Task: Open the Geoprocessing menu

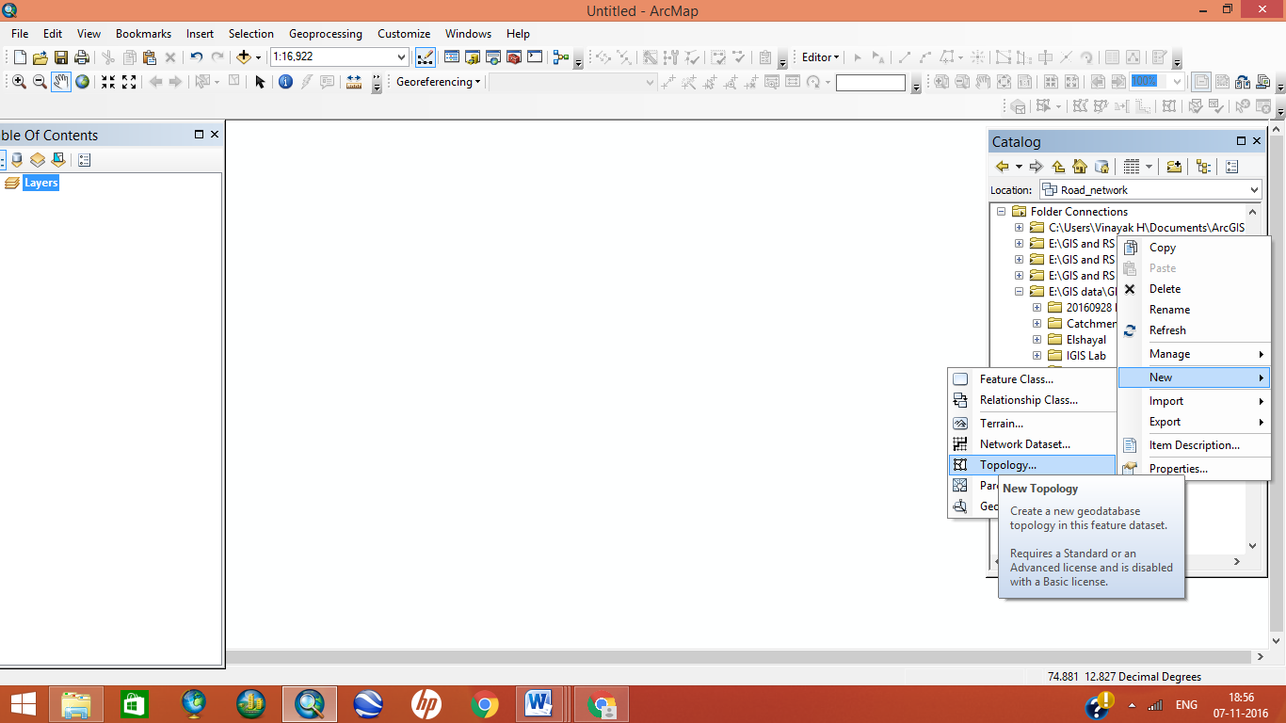Action: pos(325,33)
